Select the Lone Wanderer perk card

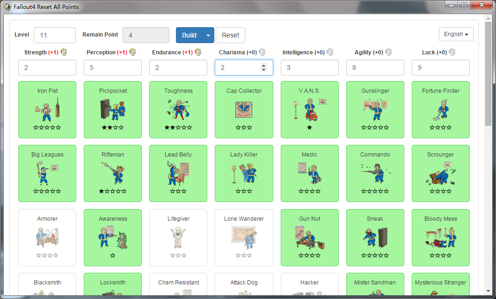[x=244, y=238]
